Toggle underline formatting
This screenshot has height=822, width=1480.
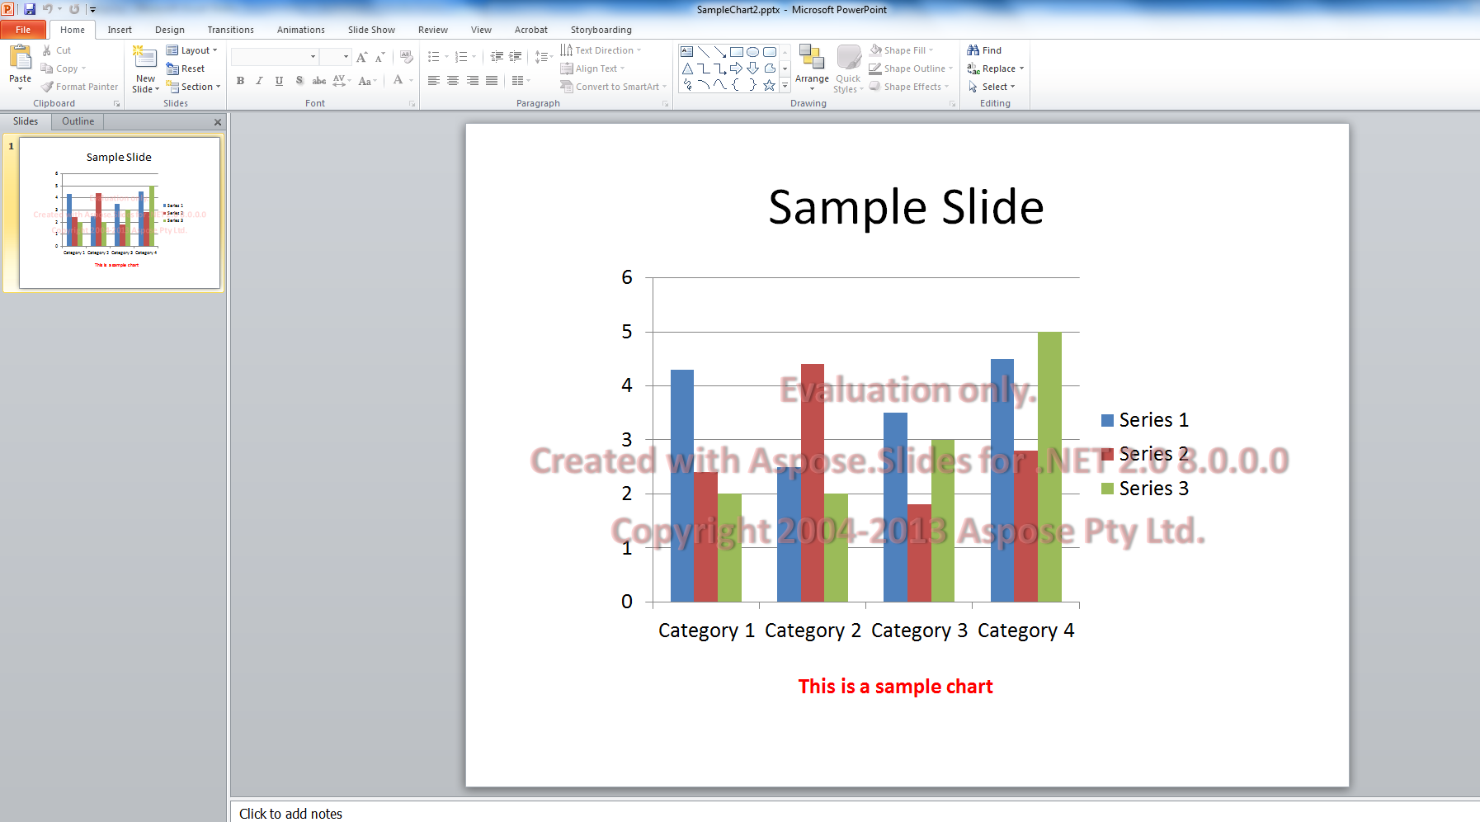[279, 81]
